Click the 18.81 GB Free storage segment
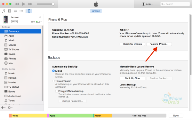 pyautogui.click(x=139, y=116)
